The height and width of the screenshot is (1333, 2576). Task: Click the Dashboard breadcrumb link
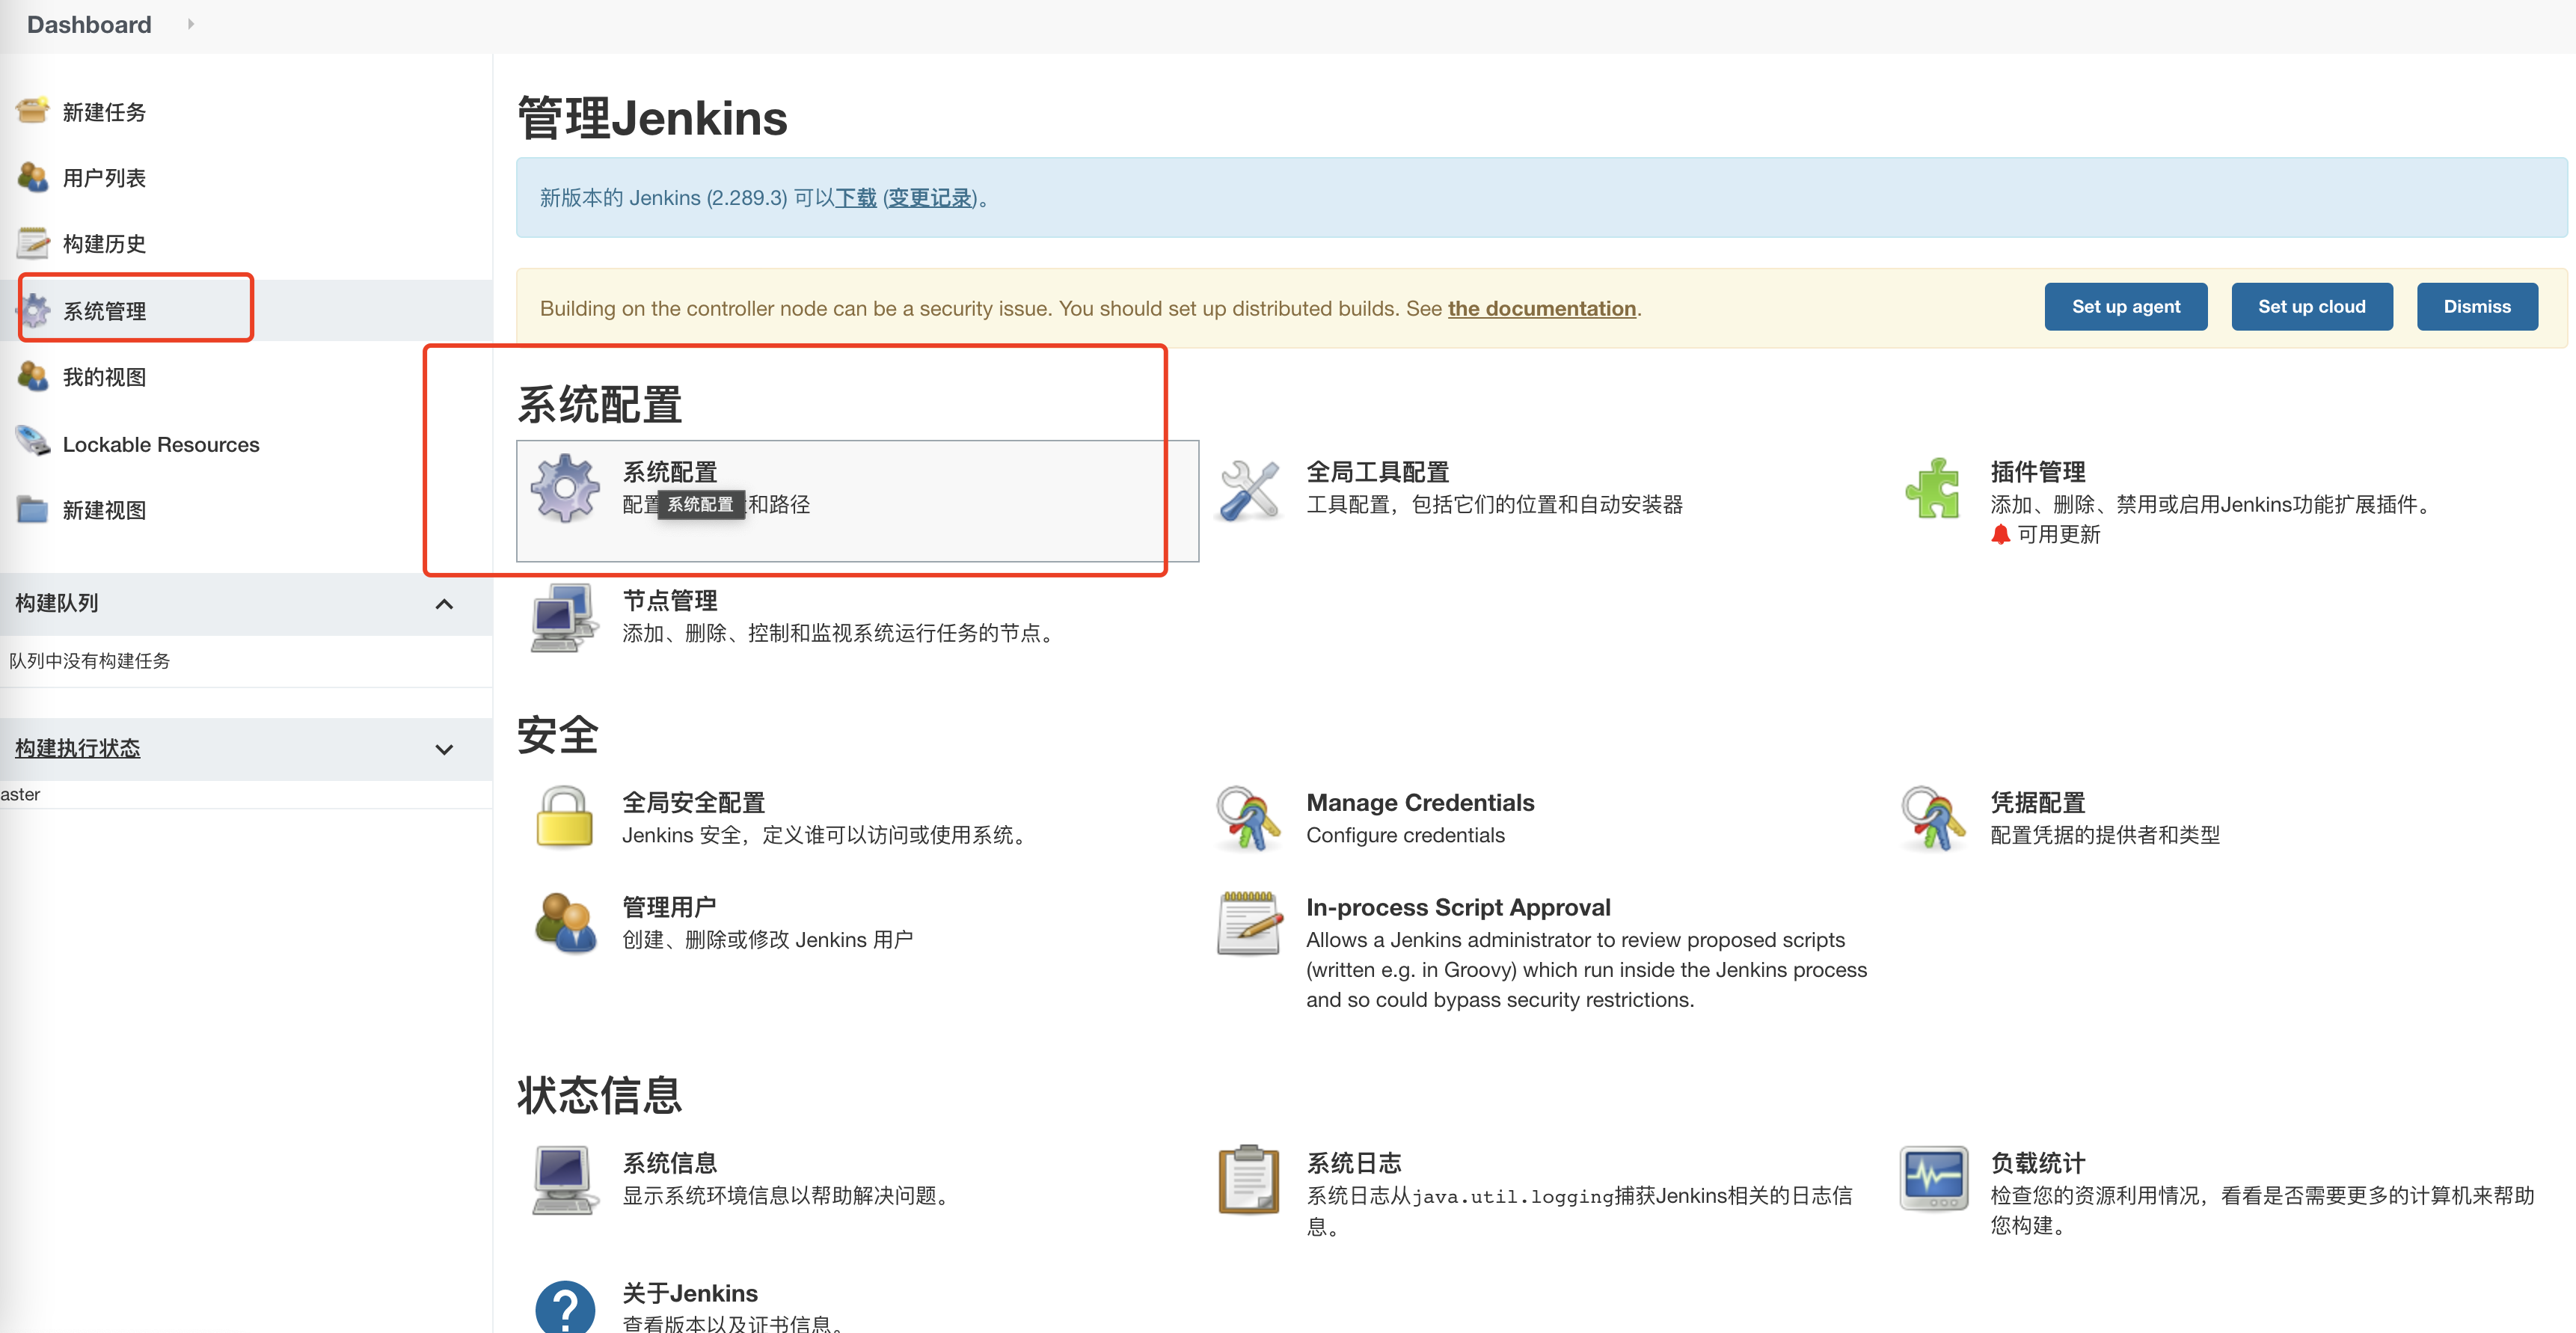click(89, 24)
